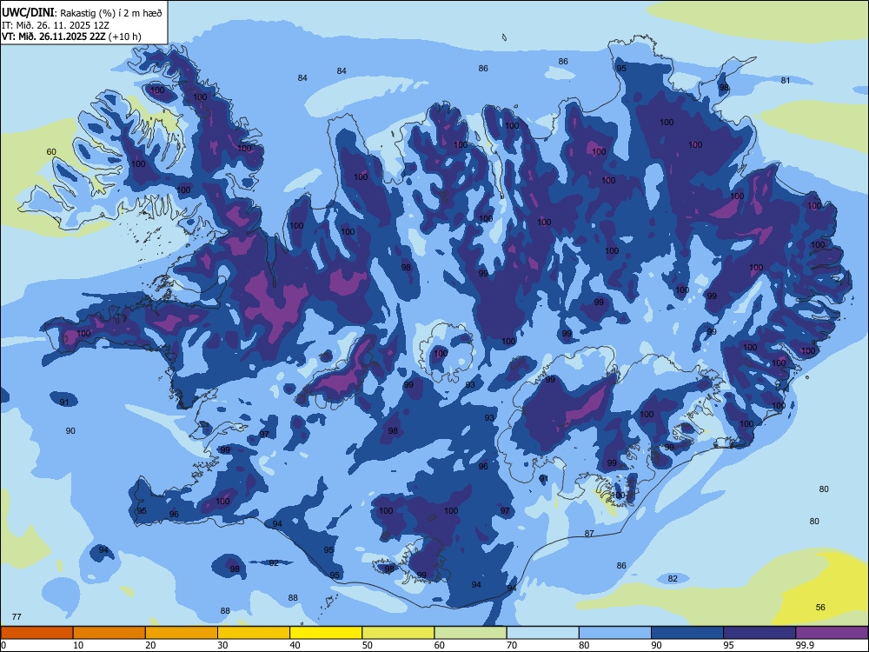
Task: Click the humidity value '87' near the southeast coast
Action: 589,534
